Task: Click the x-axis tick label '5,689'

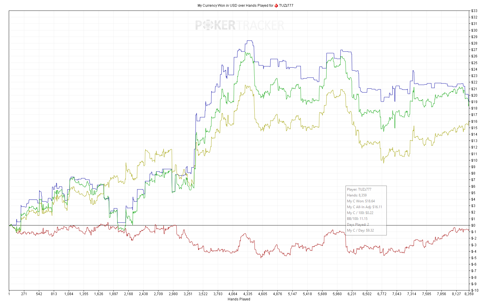Action: tap(322, 294)
